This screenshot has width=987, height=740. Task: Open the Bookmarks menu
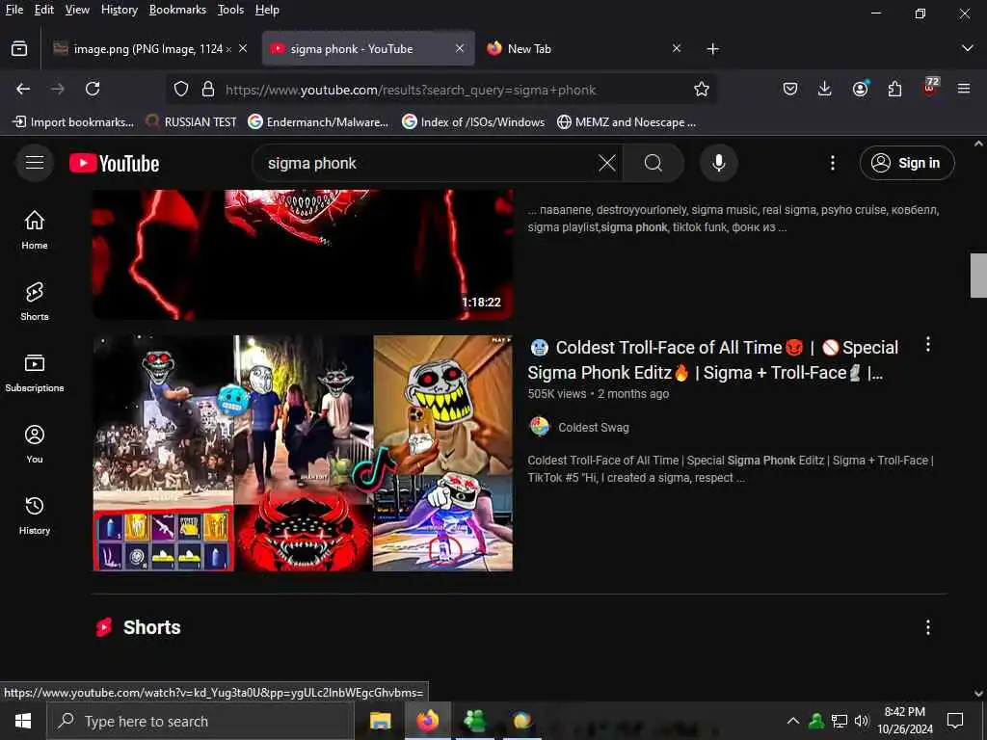(177, 10)
